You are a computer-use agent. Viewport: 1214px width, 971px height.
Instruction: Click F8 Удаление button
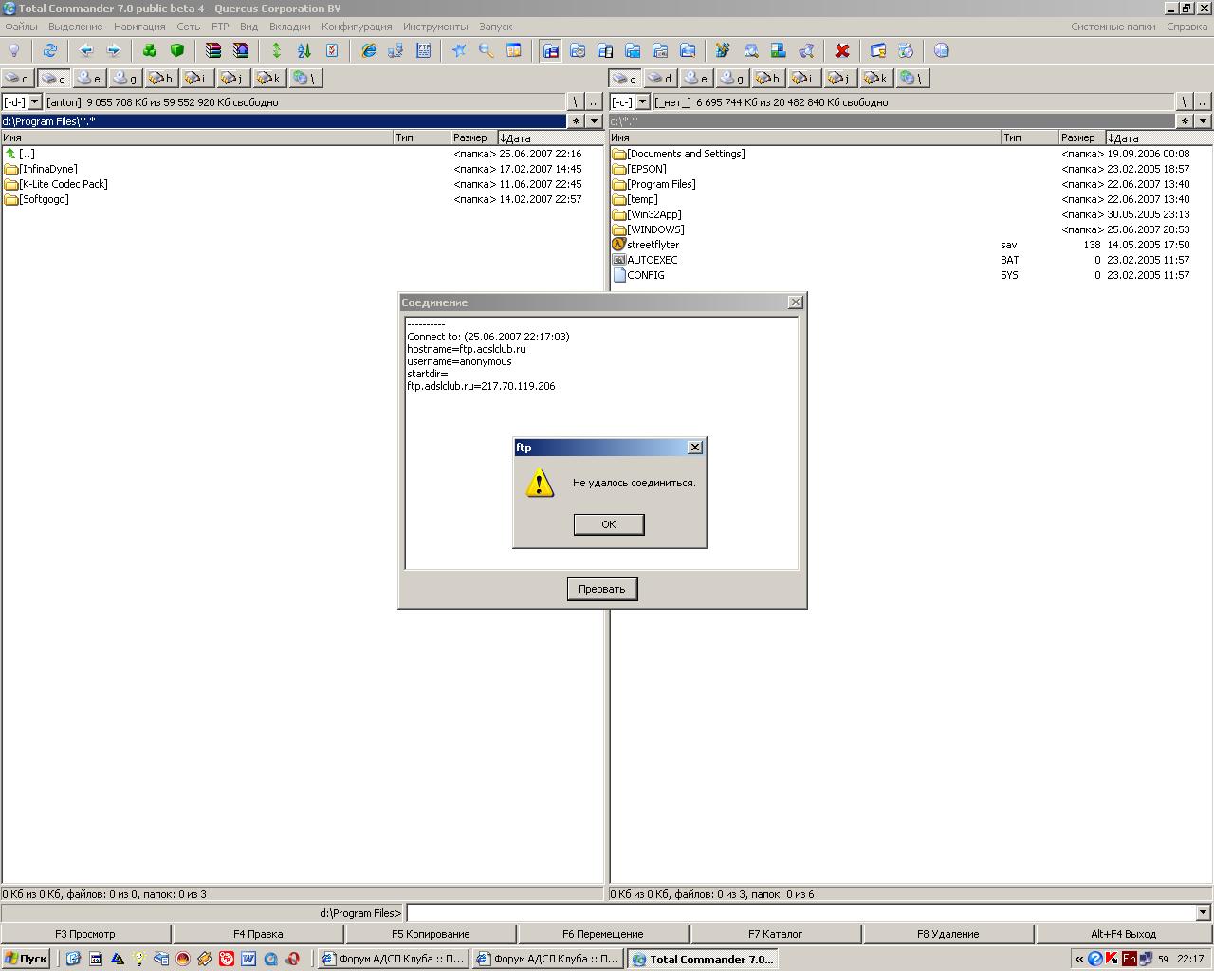click(947, 934)
